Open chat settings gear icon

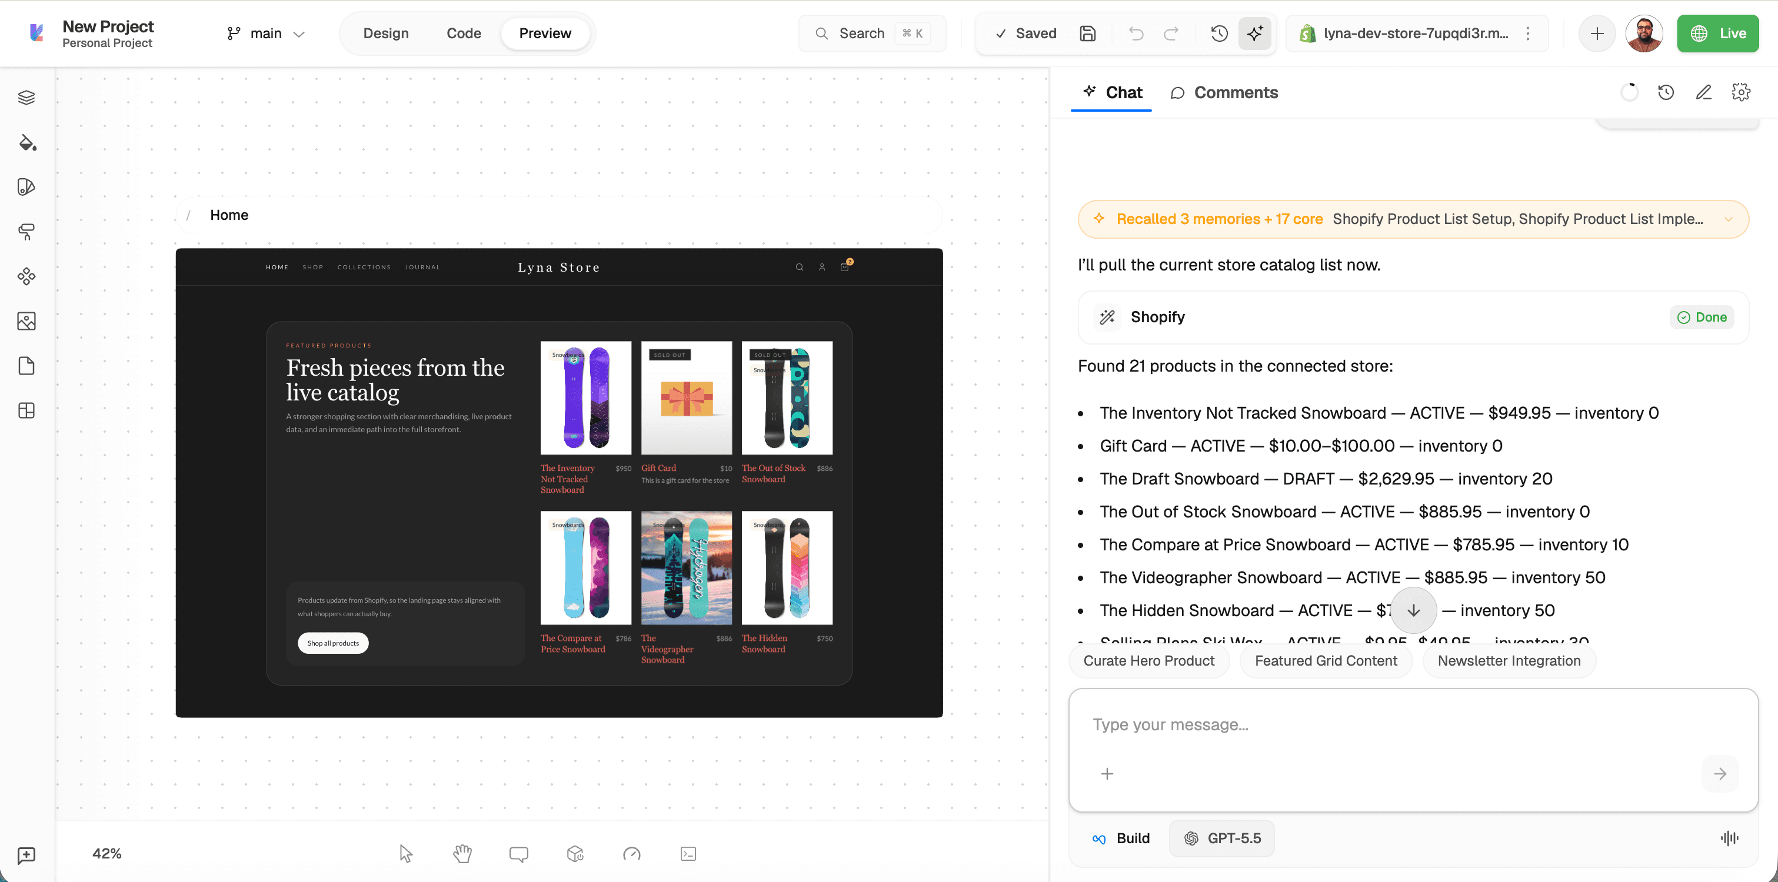coord(1741,92)
